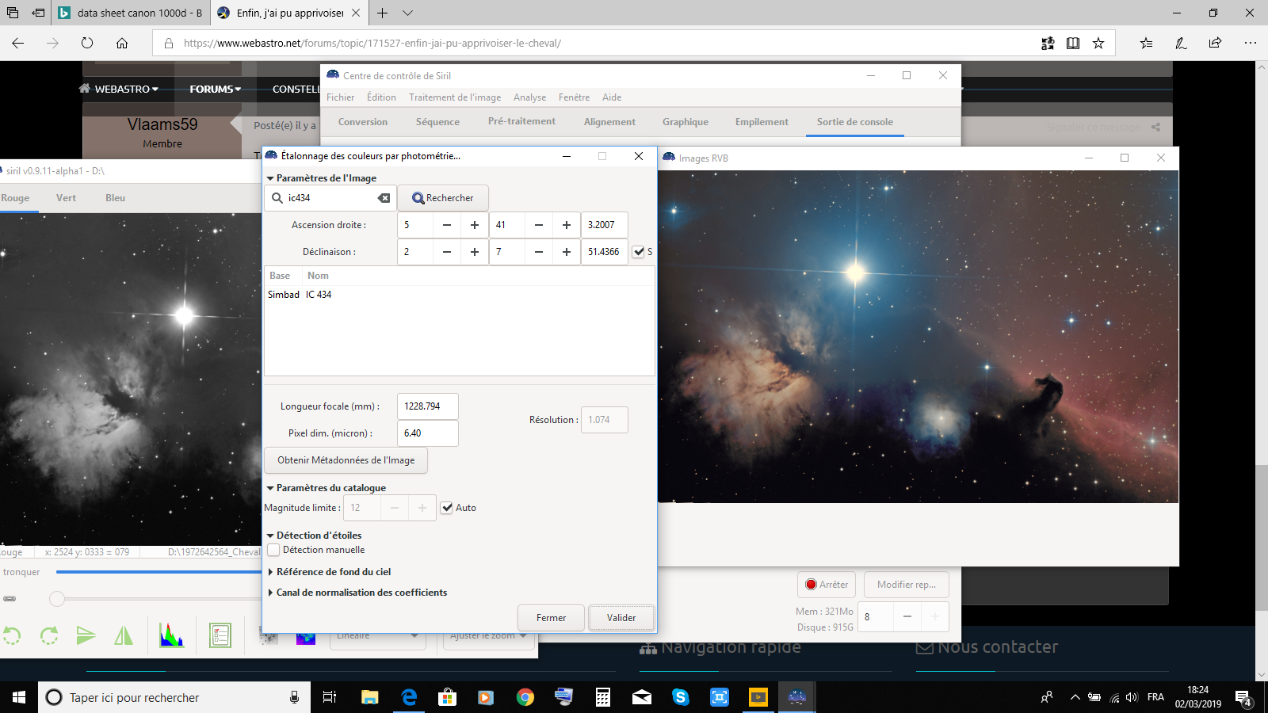
Task: Open Édition menu in Siril
Action: [x=381, y=97]
